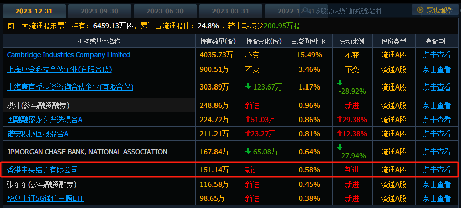The image size is (461, 208).
Task: Click the 248.86万 holding value
Action: pyautogui.click(x=214, y=105)
